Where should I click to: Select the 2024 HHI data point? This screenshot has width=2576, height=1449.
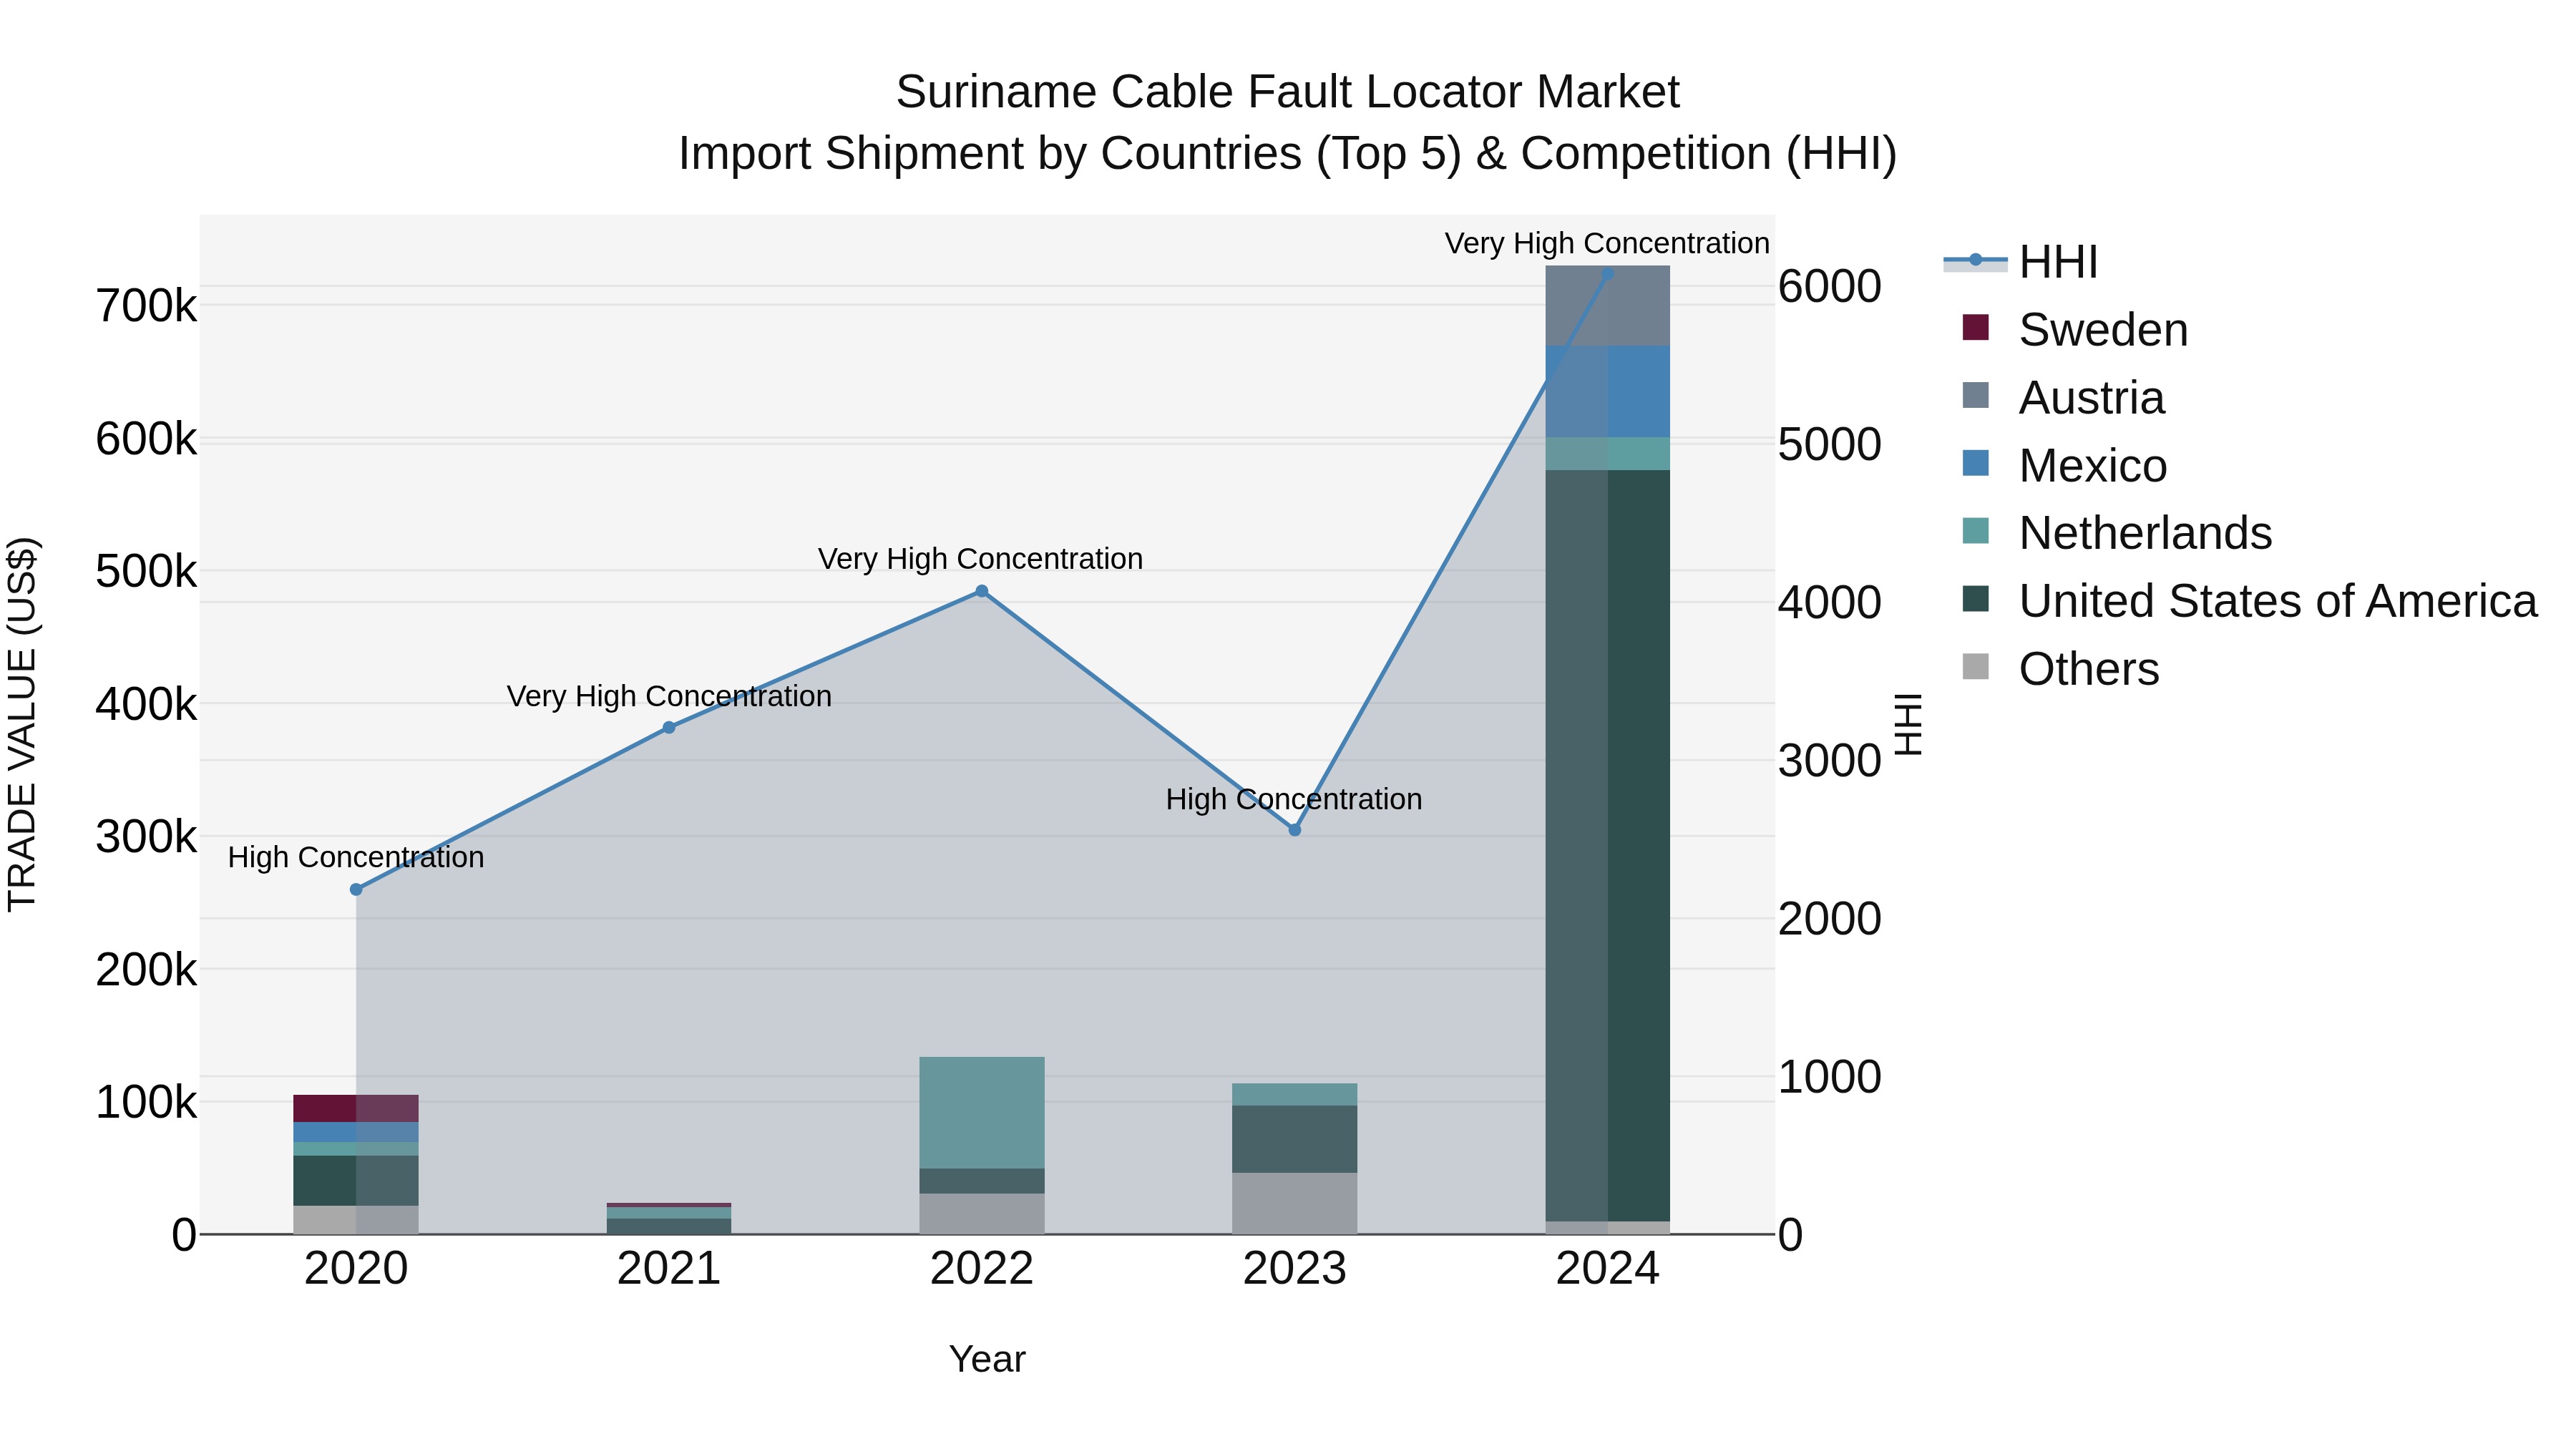point(1608,273)
